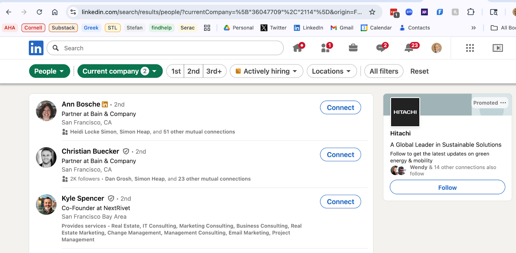The width and height of the screenshot is (516, 253).
Task: Open Ann Bosche's profile name link
Action: (81, 104)
